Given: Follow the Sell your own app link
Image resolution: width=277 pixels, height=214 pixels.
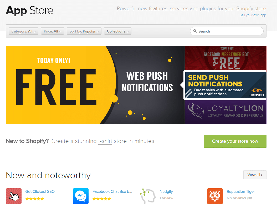Looking at the screenshot, I should (253, 15).
